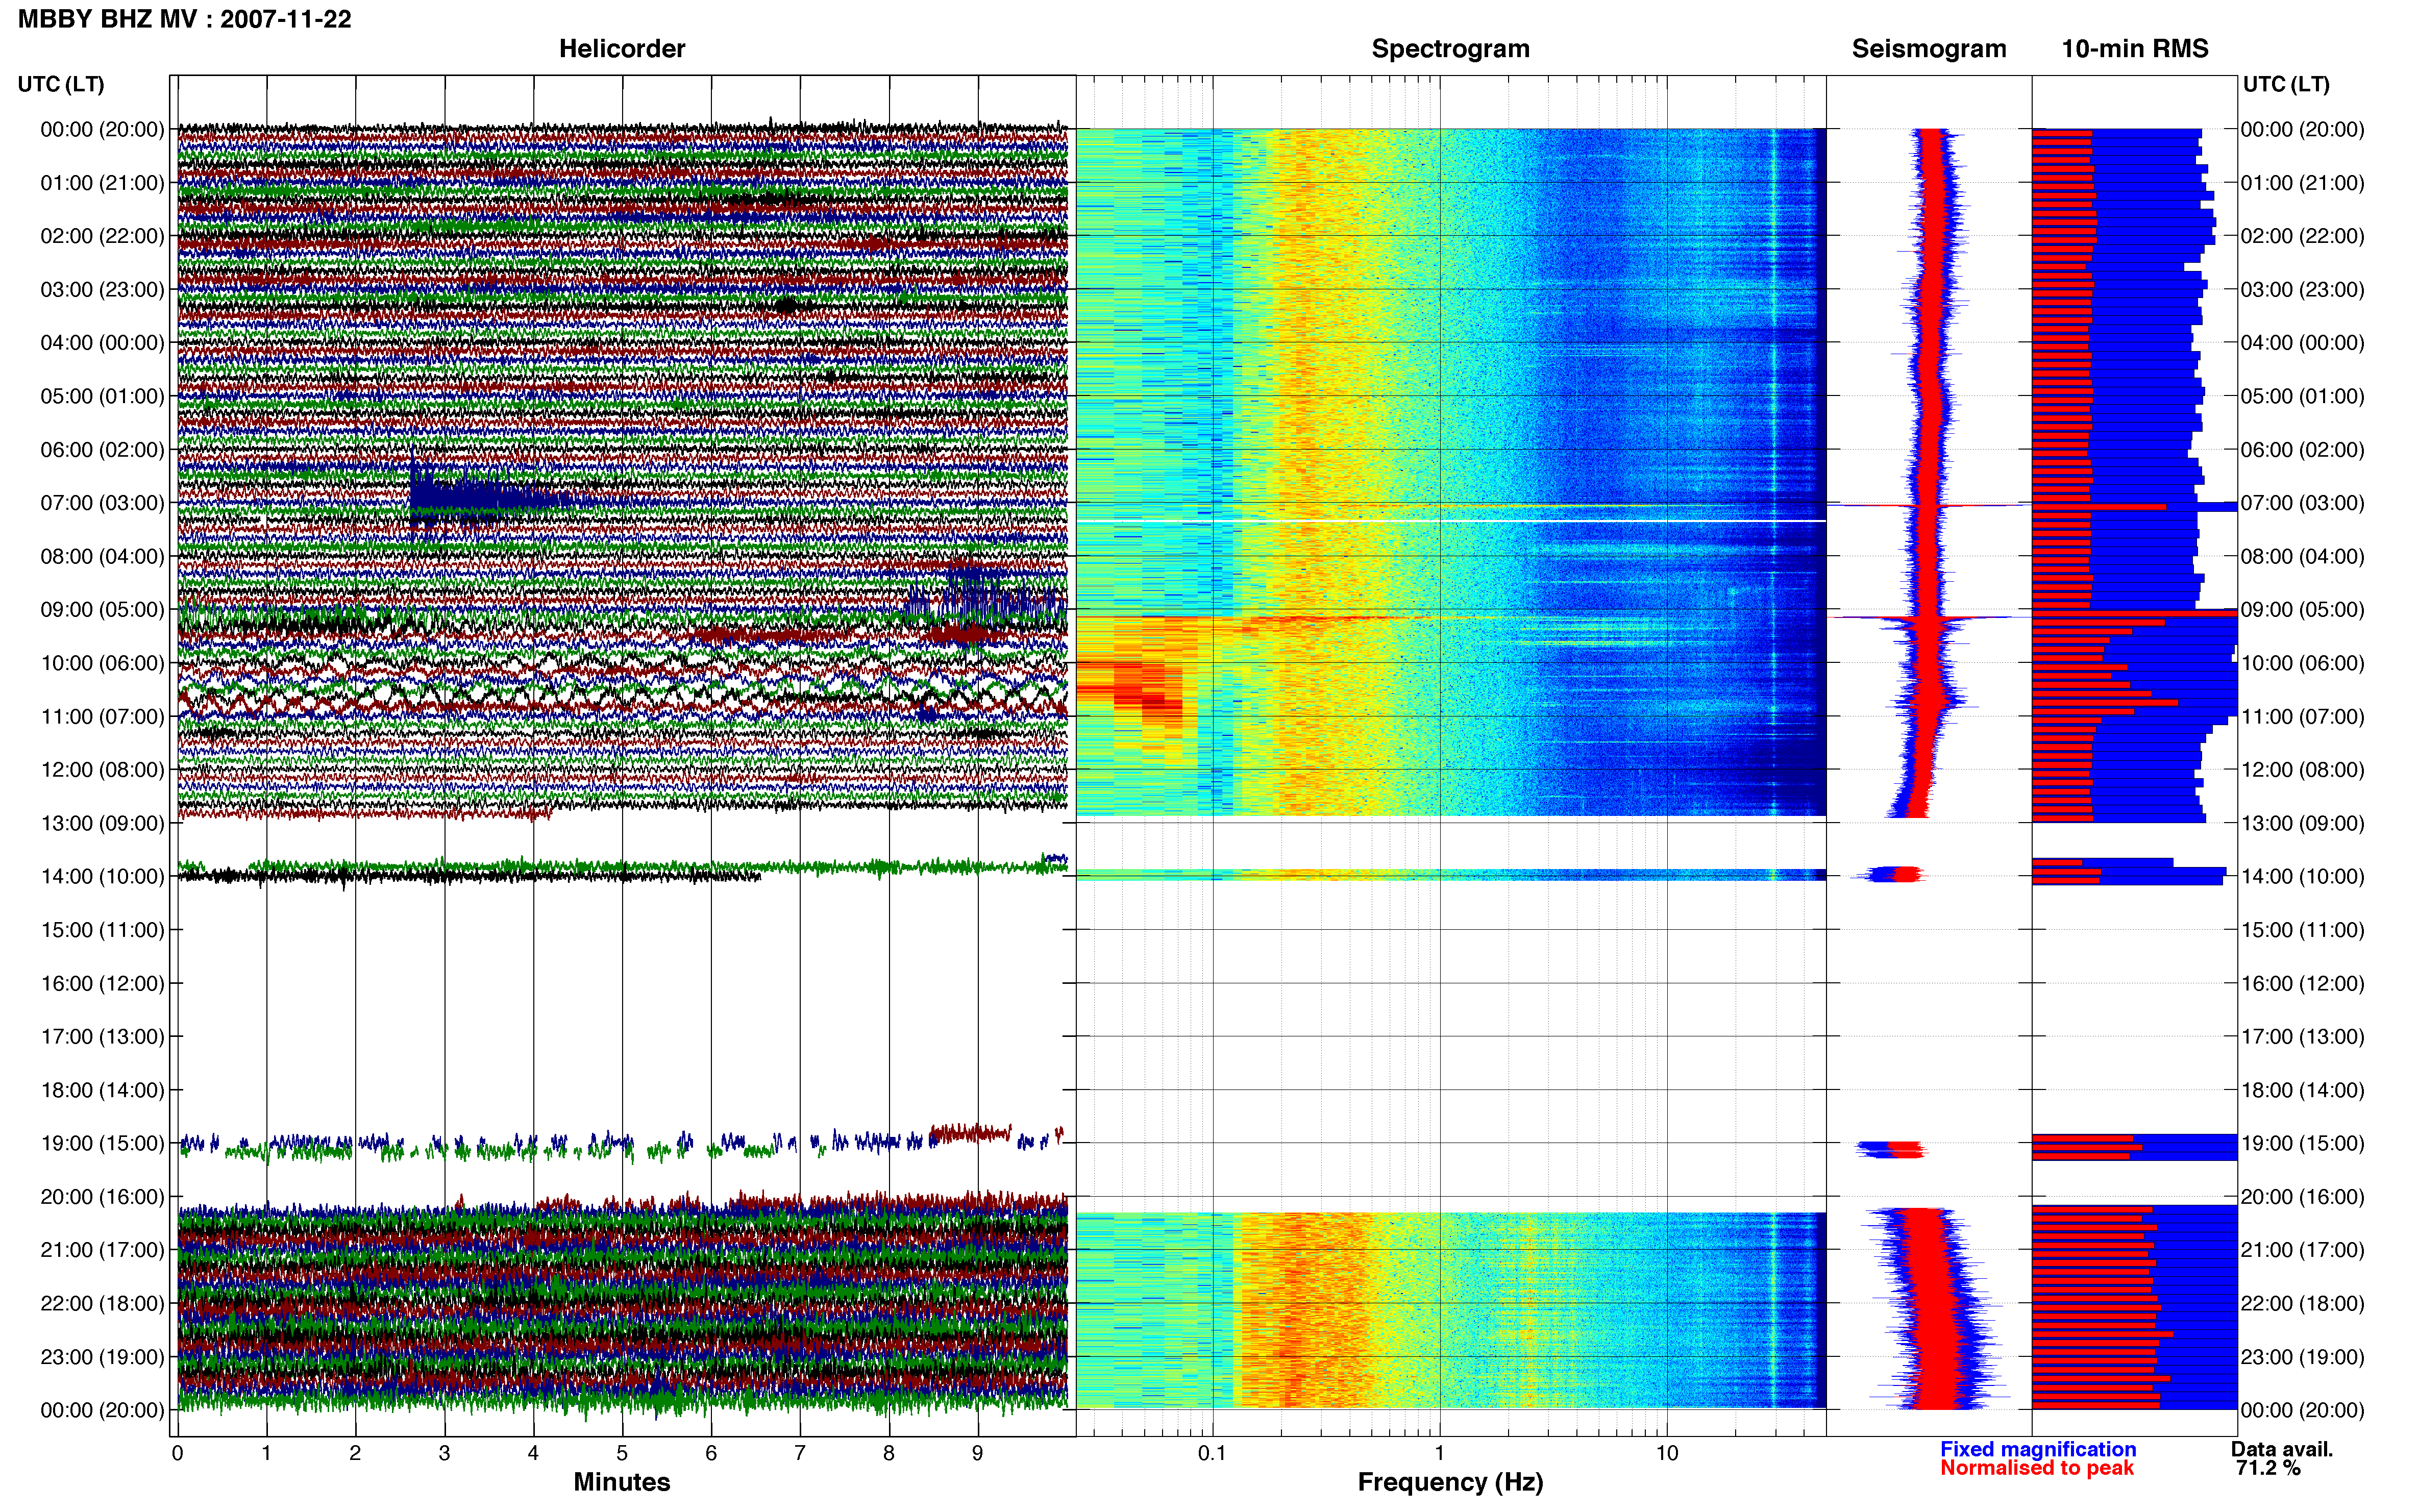Click 02:00 (22:00) label on Helicorder axis
Screen dimensions: 2419x1512
[x=102, y=236]
